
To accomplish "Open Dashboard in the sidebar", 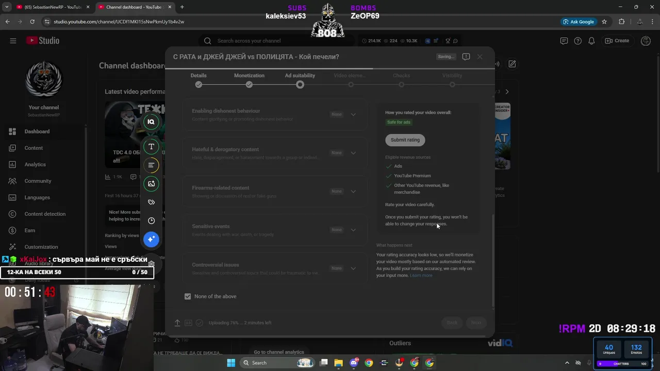I will tap(43, 131).
